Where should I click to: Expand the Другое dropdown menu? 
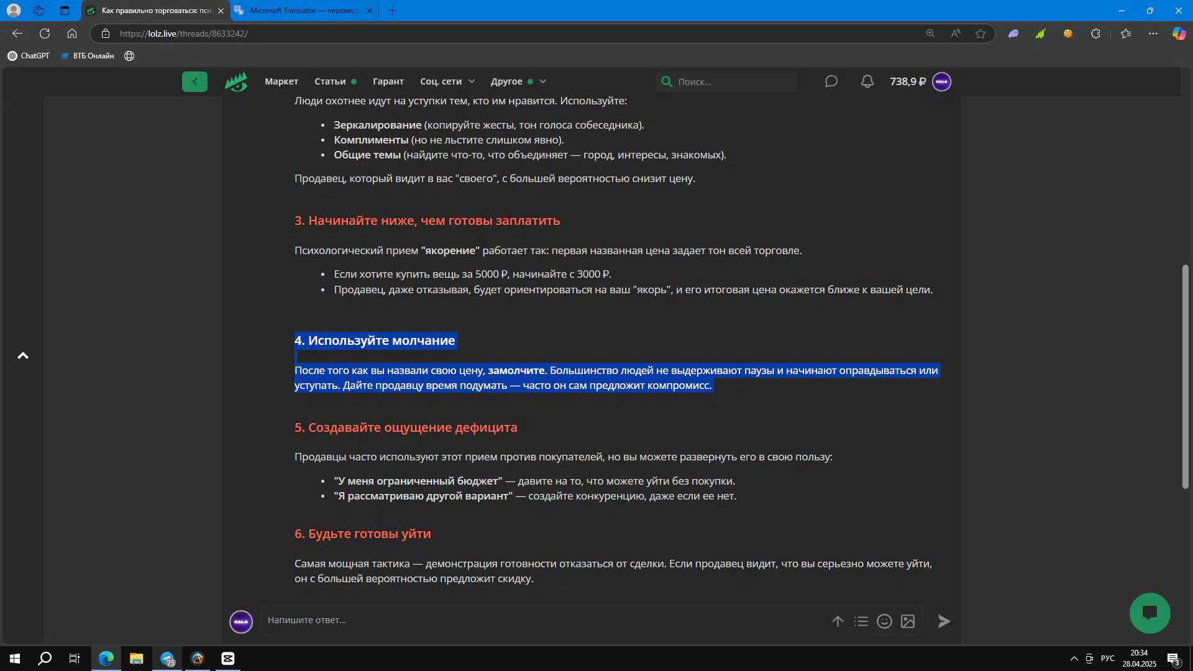click(x=518, y=81)
